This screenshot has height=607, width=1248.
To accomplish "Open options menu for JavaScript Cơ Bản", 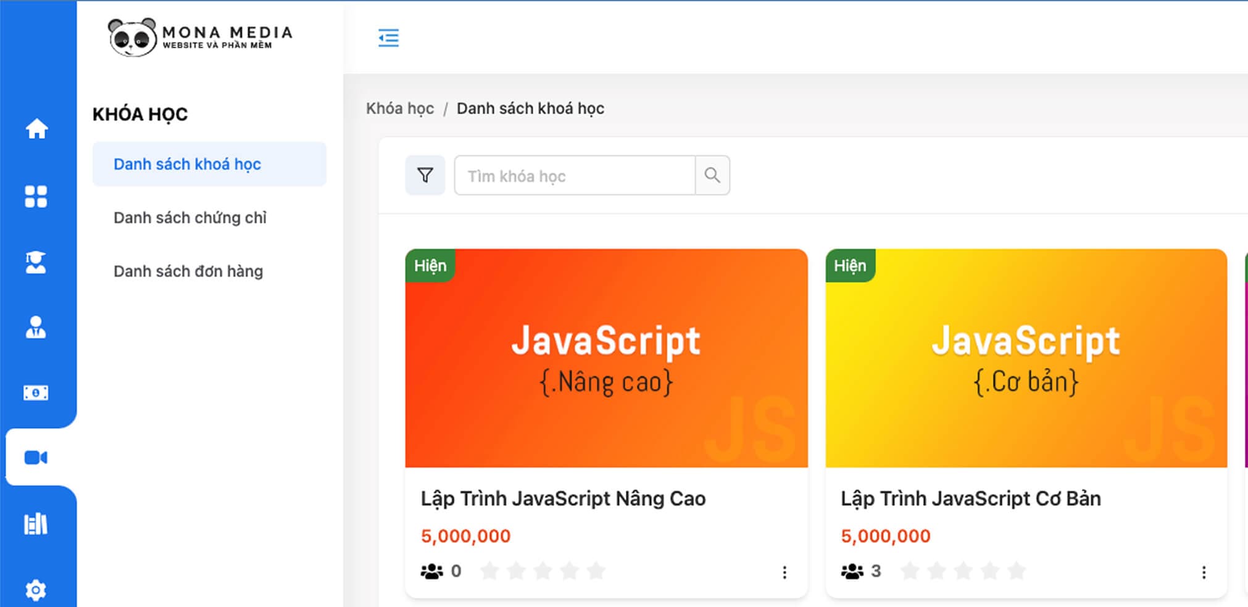I will click(x=1204, y=572).
